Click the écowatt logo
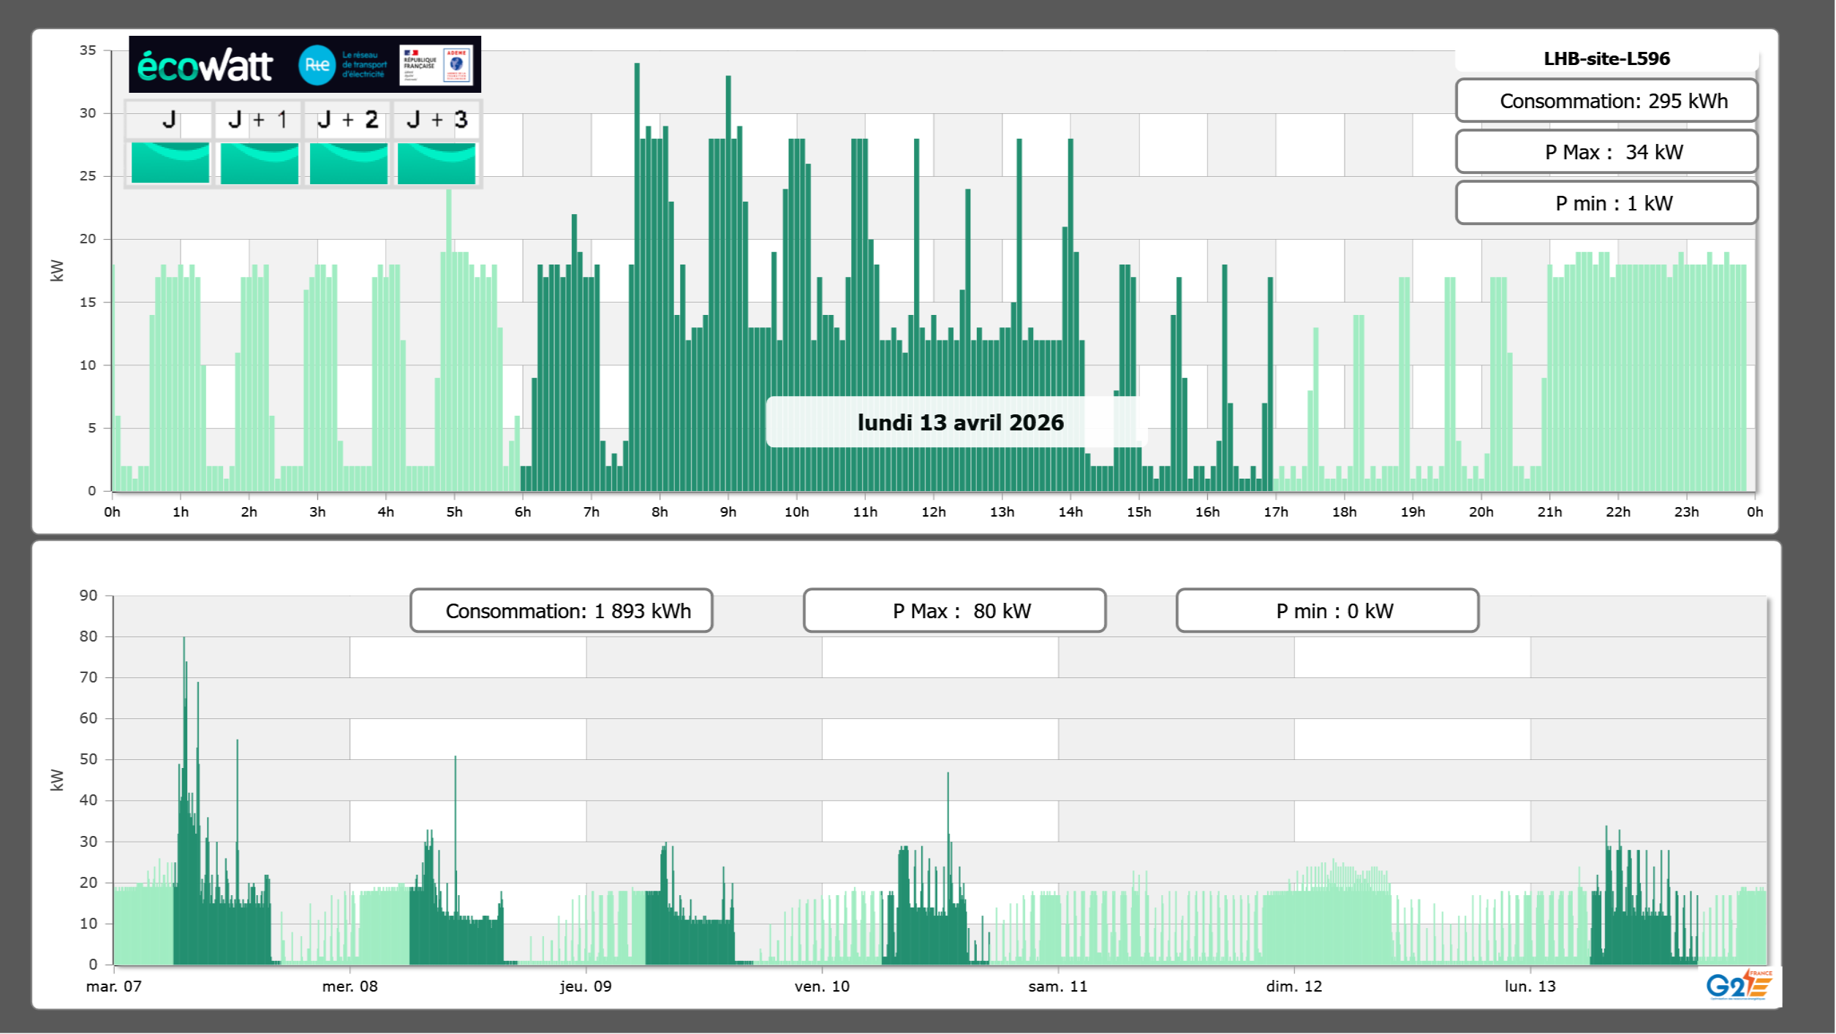The image size is (1836, 1034). click(205, 66)
